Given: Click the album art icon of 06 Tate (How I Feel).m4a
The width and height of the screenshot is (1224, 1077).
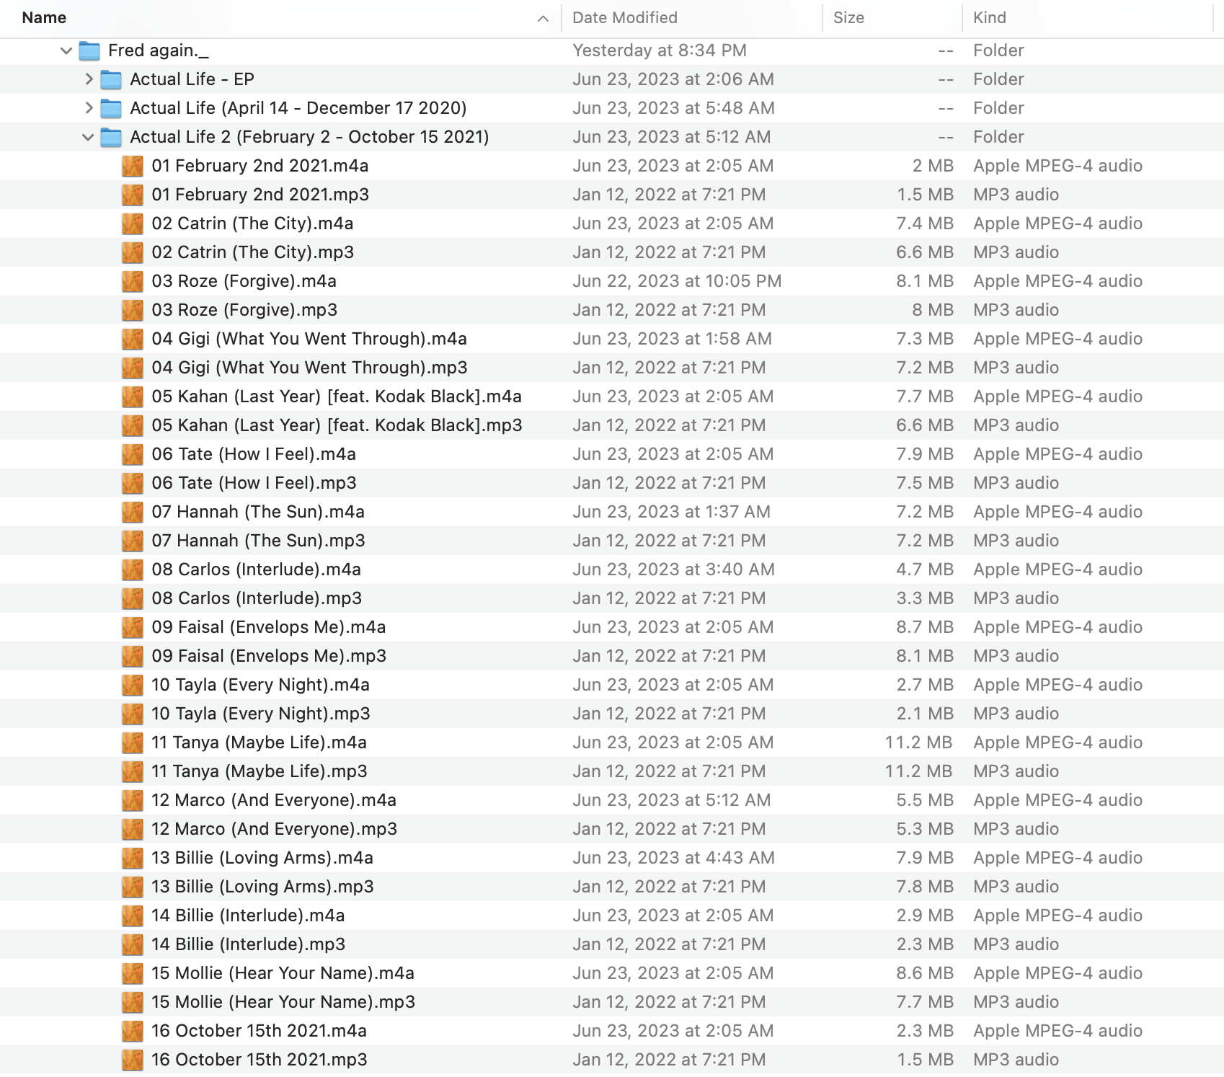Looking at the screenshot, I should (133, 454).
